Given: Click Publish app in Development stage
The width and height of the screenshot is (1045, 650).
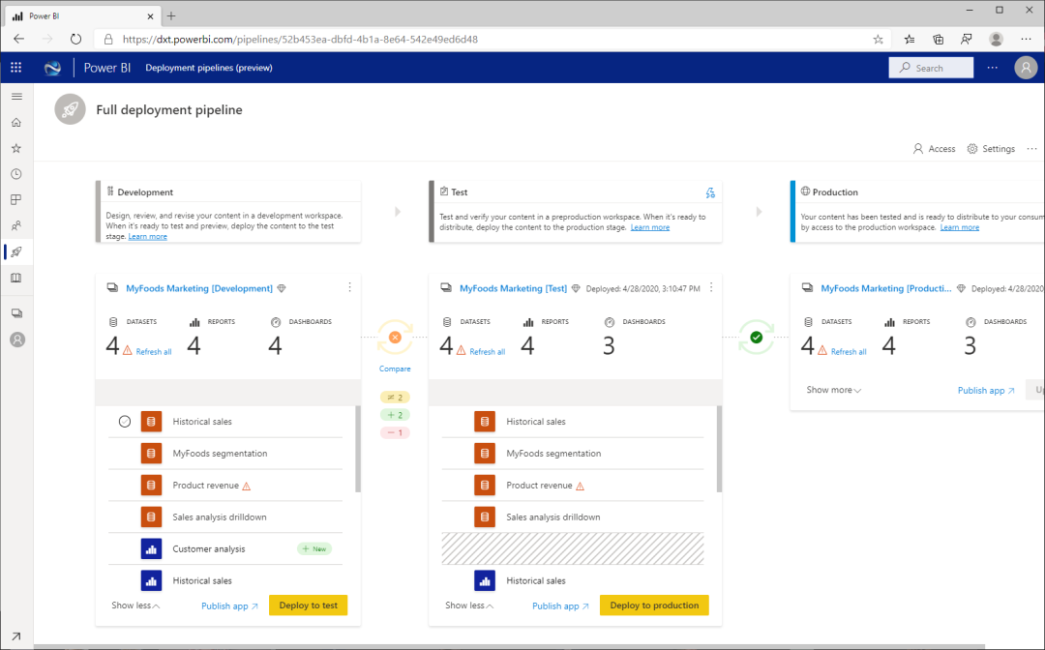Looking at the screenshot, I should [x=229, y=606].
